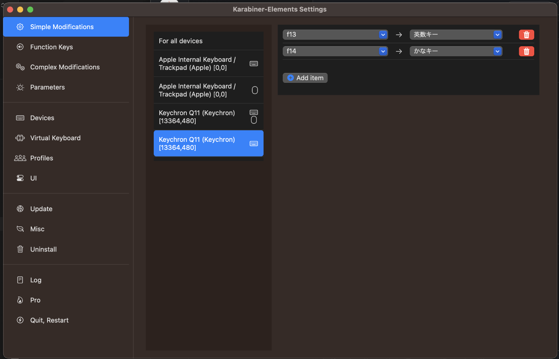The height and width of the screenshot is (359, 559).
Task: Click the Devices keyboard icon
Action: [20, 118]
